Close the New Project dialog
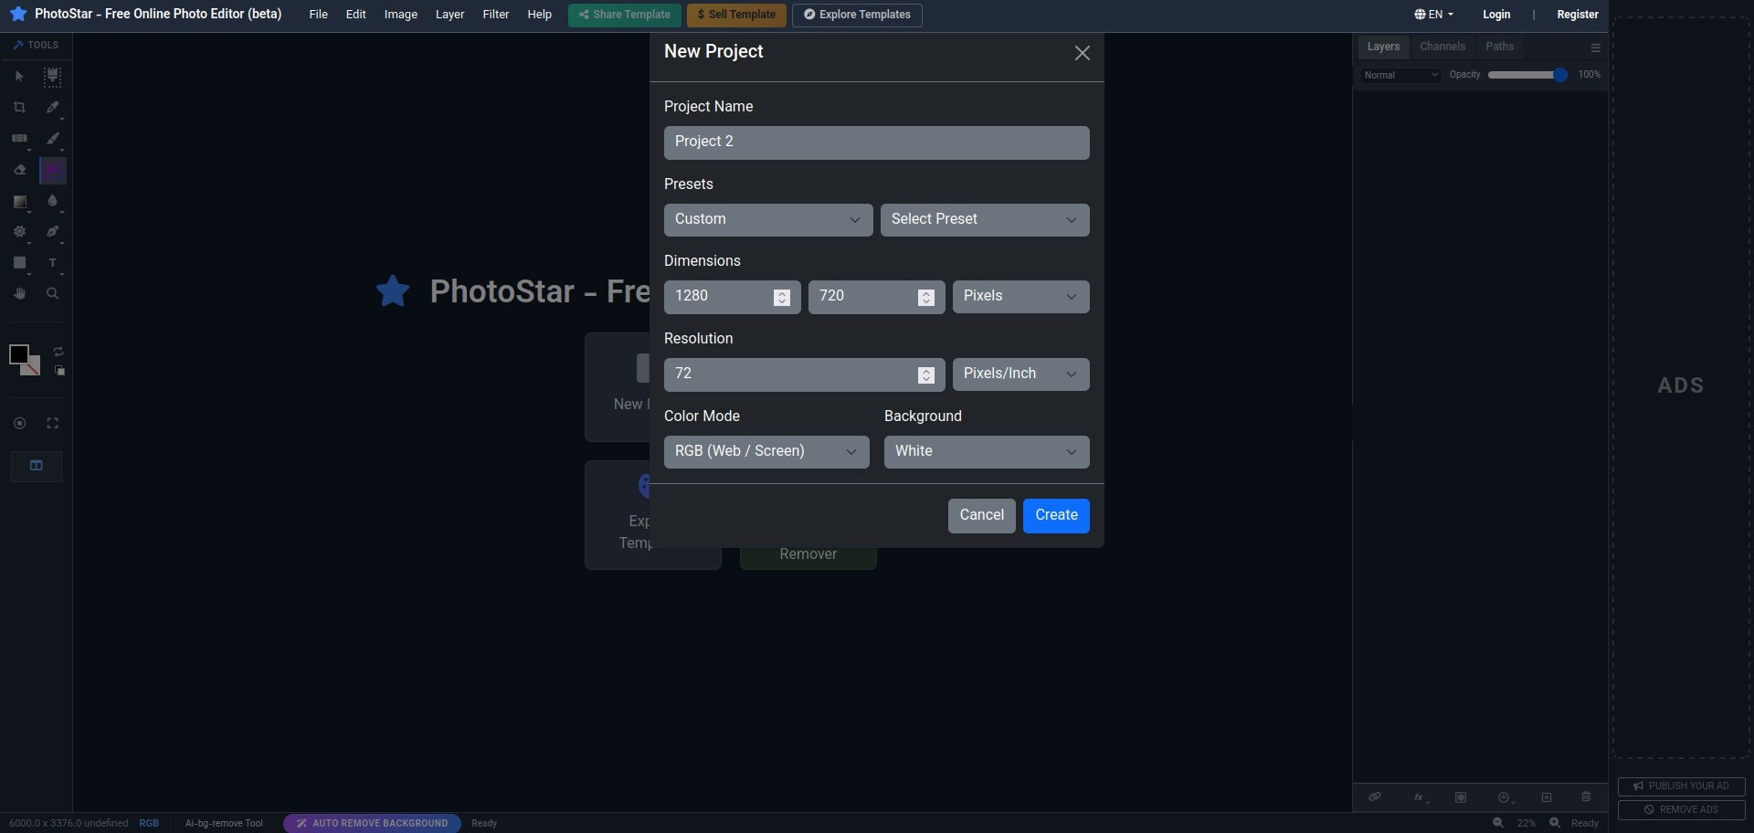Viewport: 1754px width, 833px height. tap(1083, 53)
